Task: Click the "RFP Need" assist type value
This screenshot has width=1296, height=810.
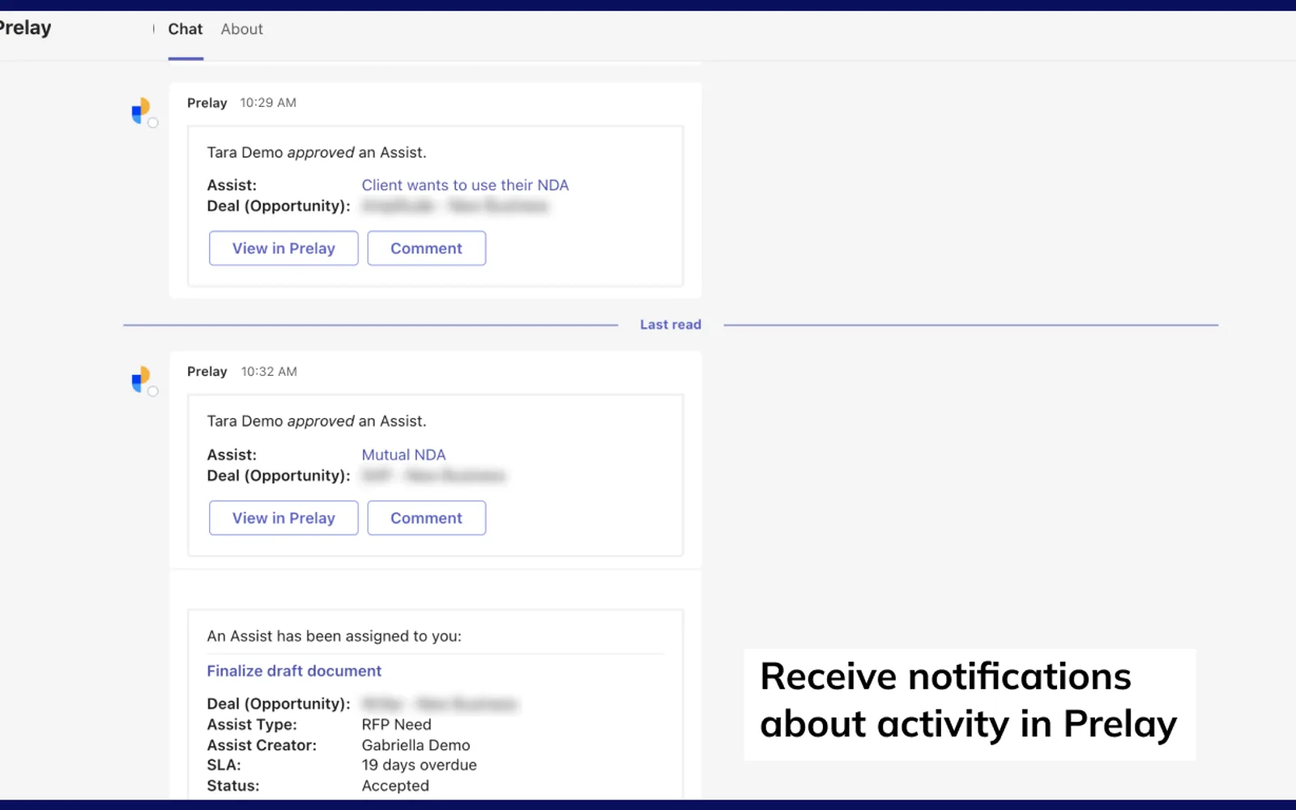Action: coord(396,724)
